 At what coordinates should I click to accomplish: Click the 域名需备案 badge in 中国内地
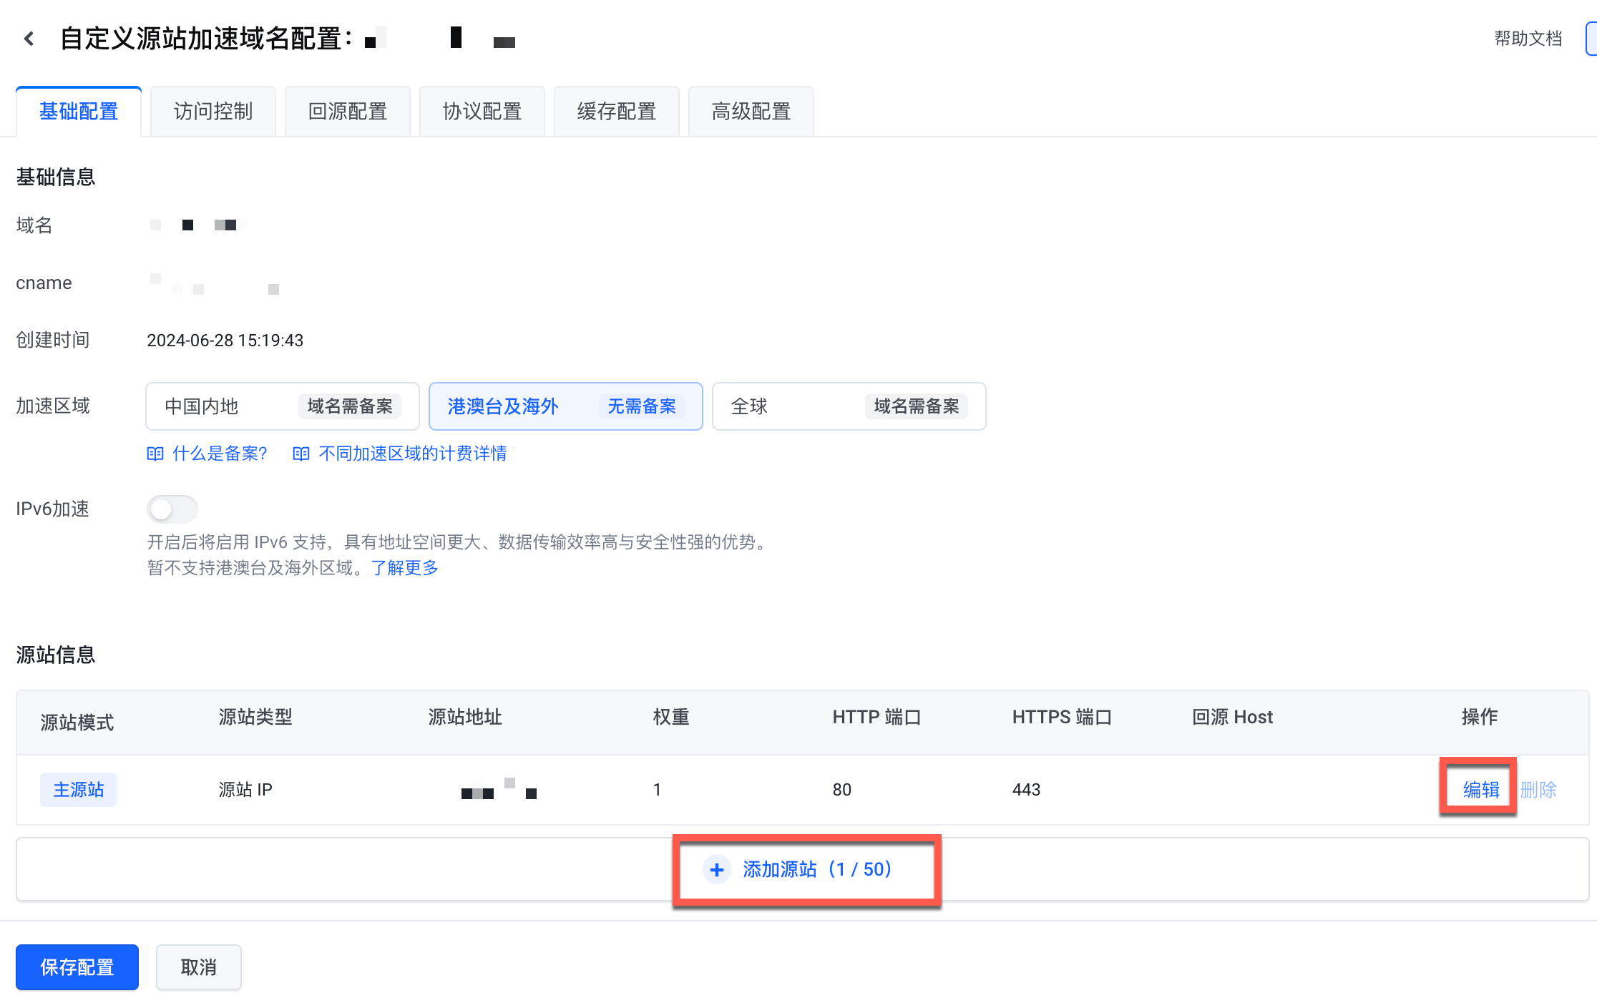(x=350, y=406)
